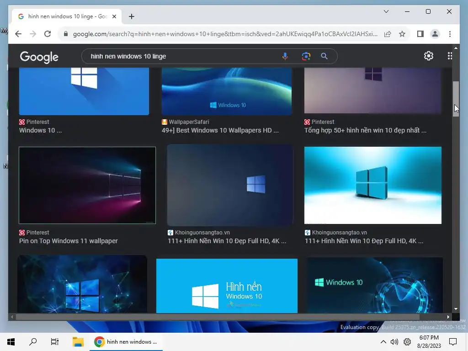Open File Explorer from taskbar
This screenshot has height=351, width=468.
(x=78, y=342)
